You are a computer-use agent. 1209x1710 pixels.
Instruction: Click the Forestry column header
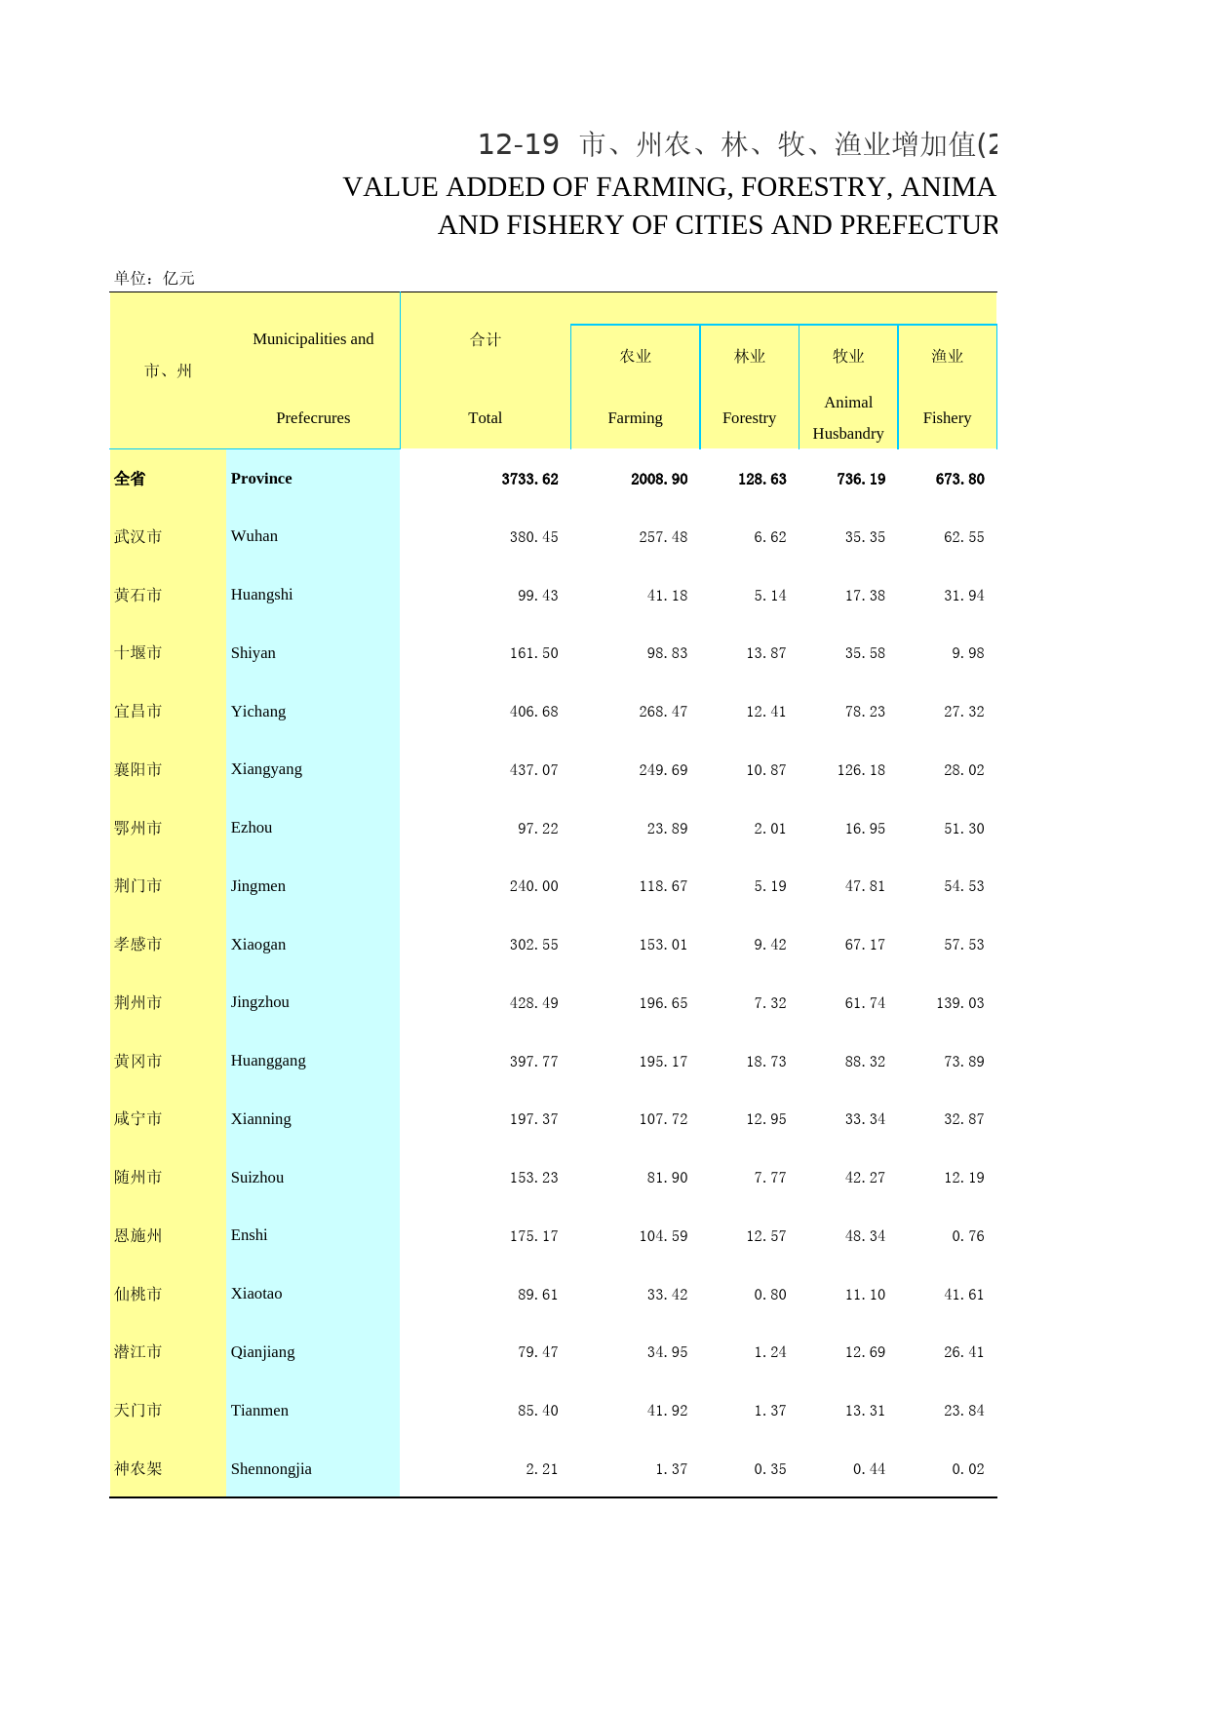coord(749,418)
